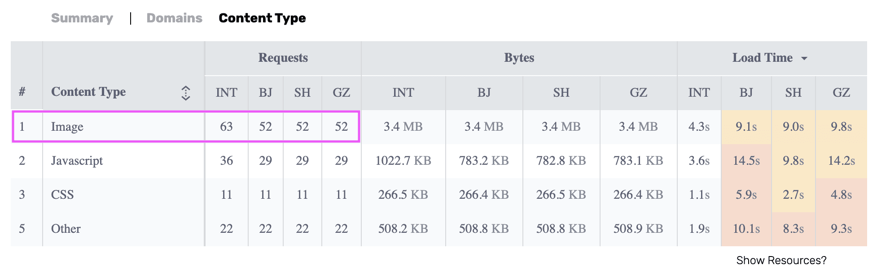Select the Other content type row
Screen dimensions: 877x274
[x=439, y=229]
